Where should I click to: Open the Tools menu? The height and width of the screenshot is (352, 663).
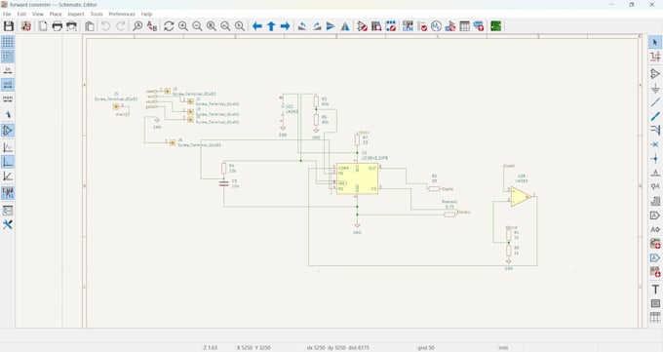[x=97, y=14]
